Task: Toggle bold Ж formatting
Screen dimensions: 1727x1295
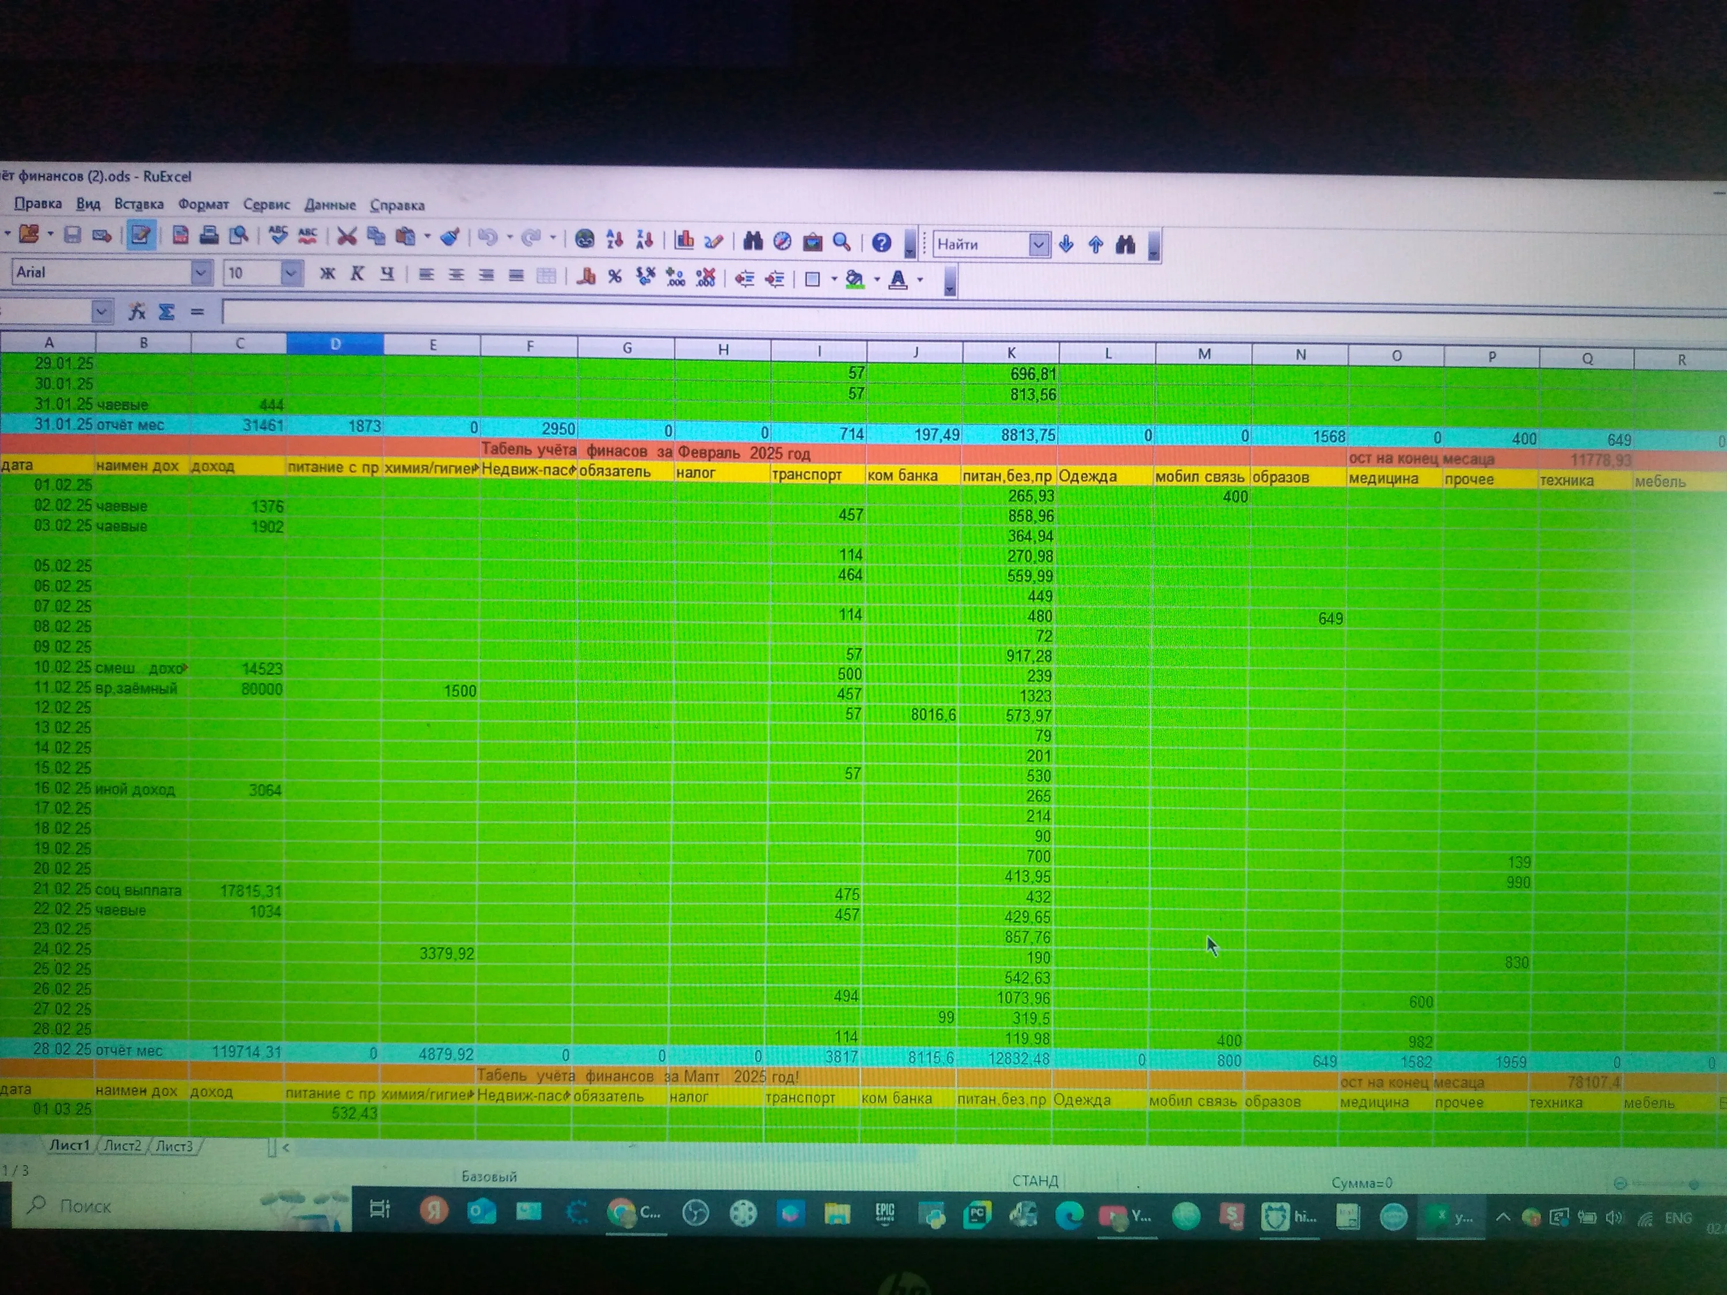Action: [327, 273]
